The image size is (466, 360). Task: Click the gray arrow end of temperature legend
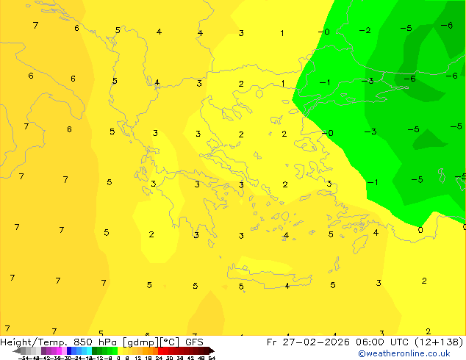tap(17, 350)
